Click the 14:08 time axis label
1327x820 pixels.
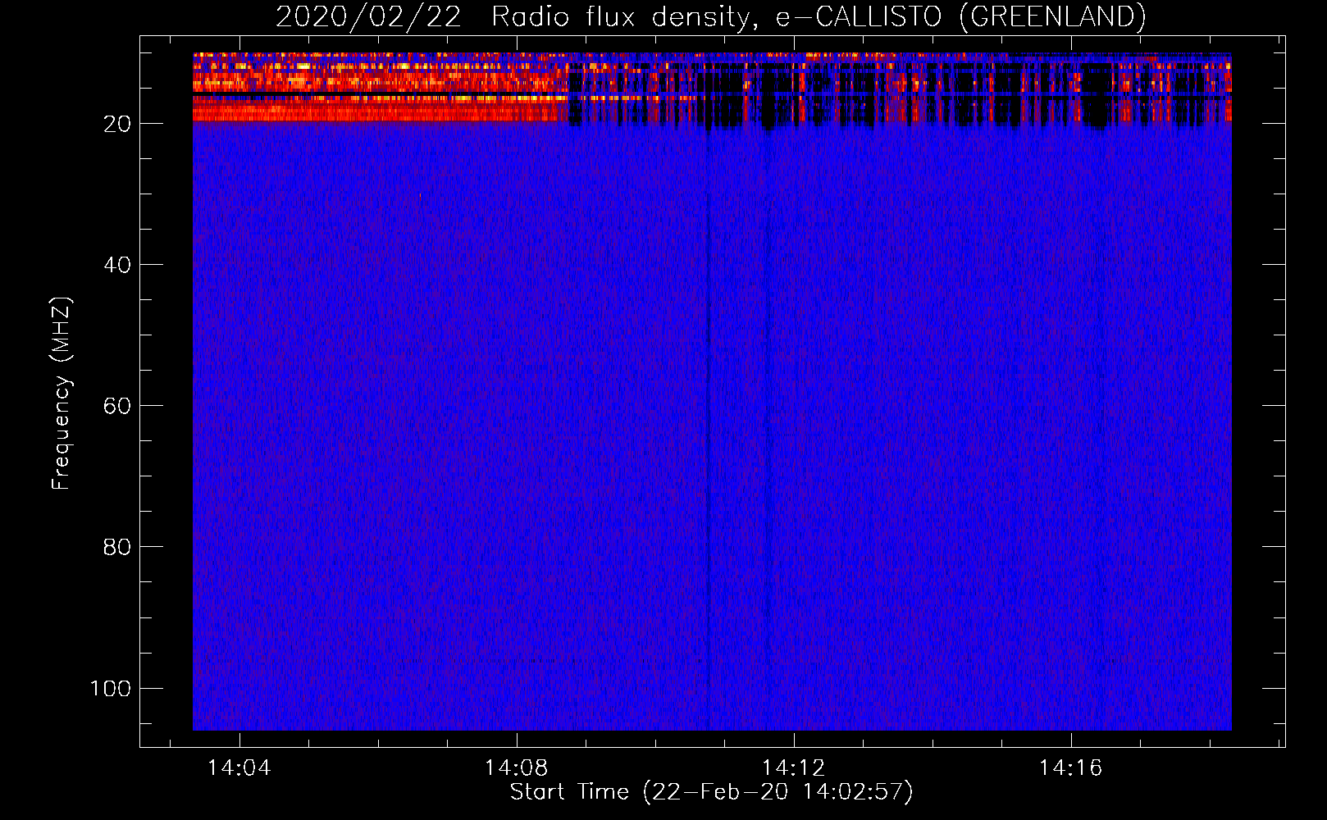(x=516, y=768)
